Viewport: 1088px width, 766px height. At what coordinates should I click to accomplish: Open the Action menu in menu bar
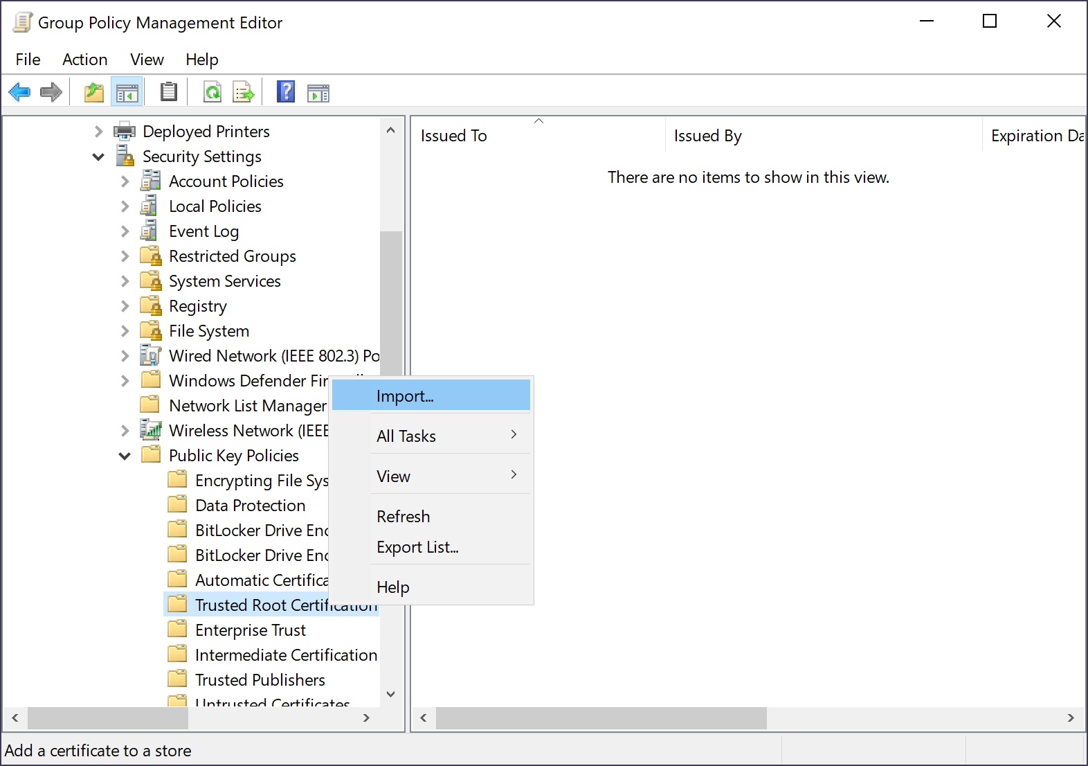pyautogui.click(x=84, y=60)
